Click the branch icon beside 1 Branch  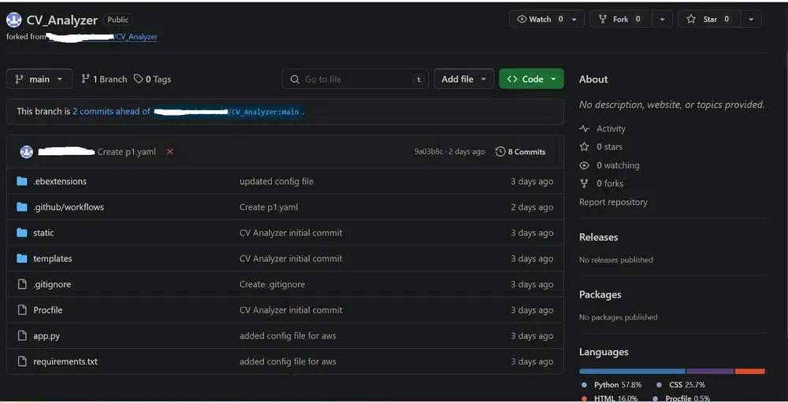click(x=85, y=79)
